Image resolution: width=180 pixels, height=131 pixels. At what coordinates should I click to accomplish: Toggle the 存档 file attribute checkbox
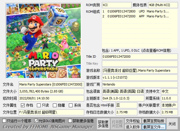coord(23,105)
